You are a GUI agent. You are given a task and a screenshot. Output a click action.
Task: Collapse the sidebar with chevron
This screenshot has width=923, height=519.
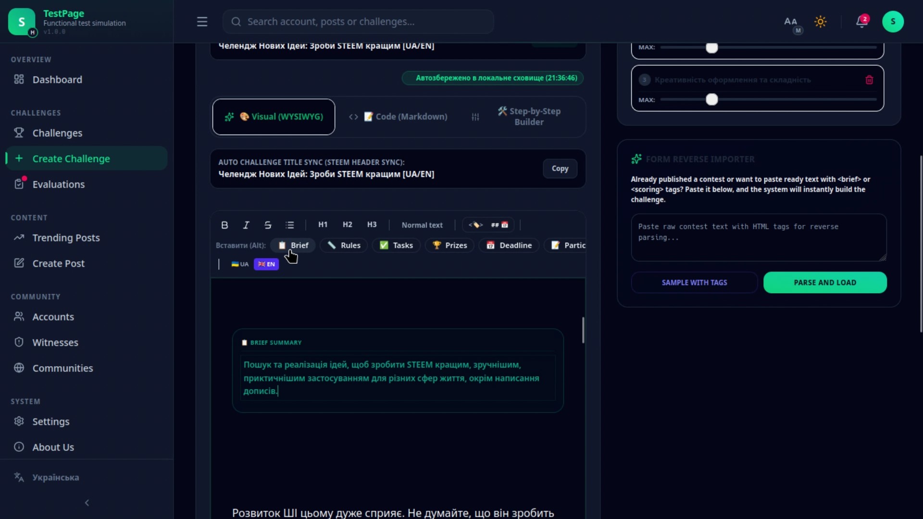[87, 503]
